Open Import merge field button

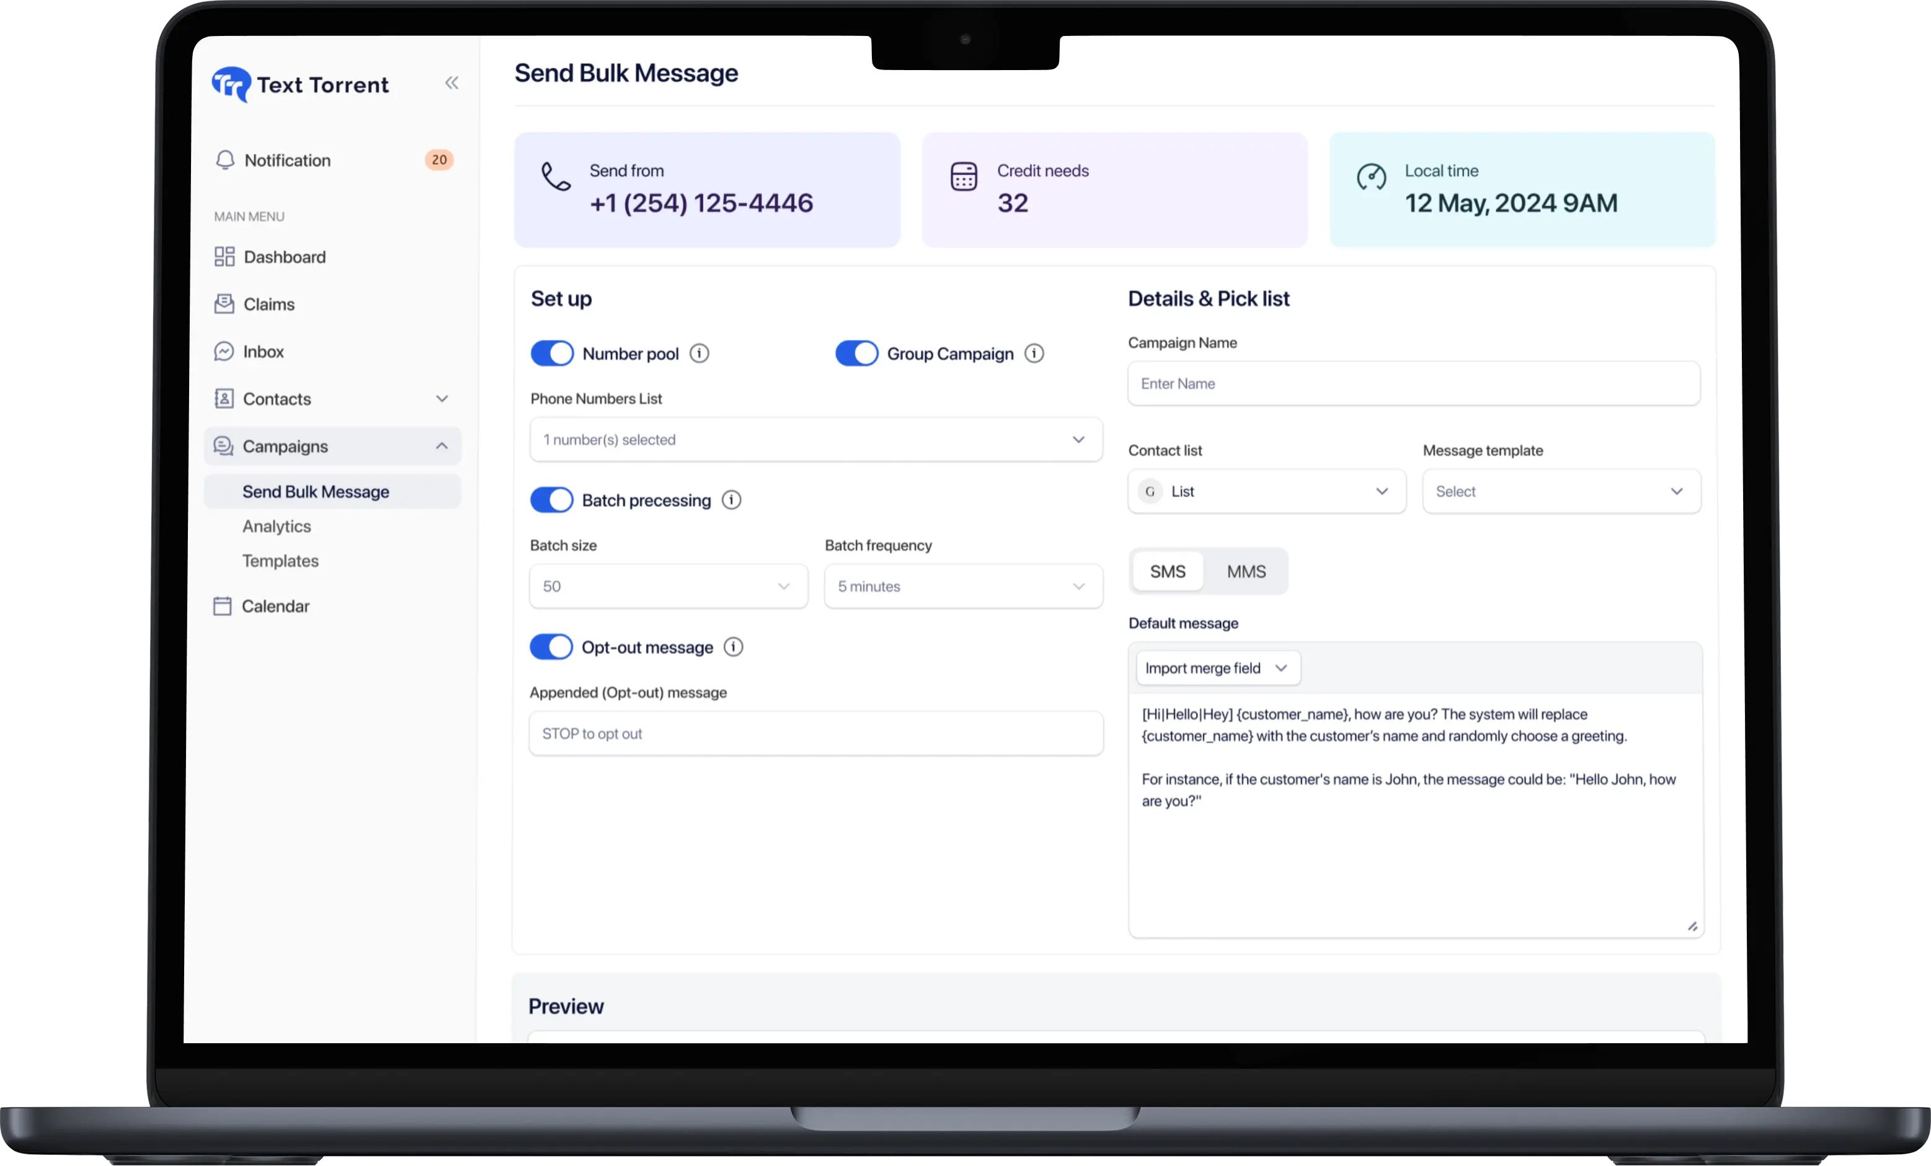[1217, 669]
